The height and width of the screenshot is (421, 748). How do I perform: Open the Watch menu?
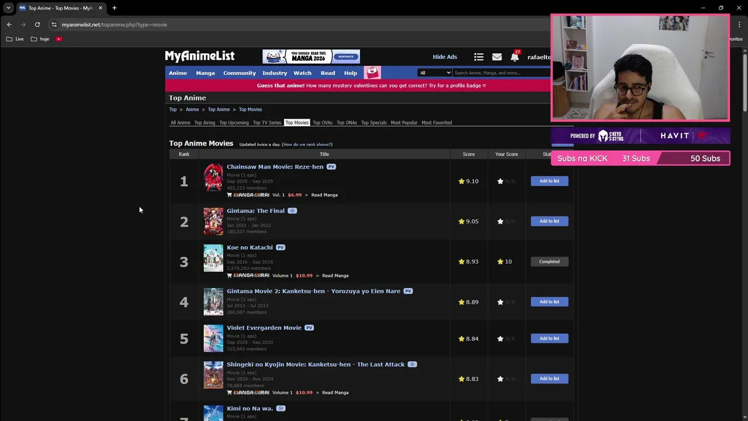pyautogui.click(x=302, y=73)
